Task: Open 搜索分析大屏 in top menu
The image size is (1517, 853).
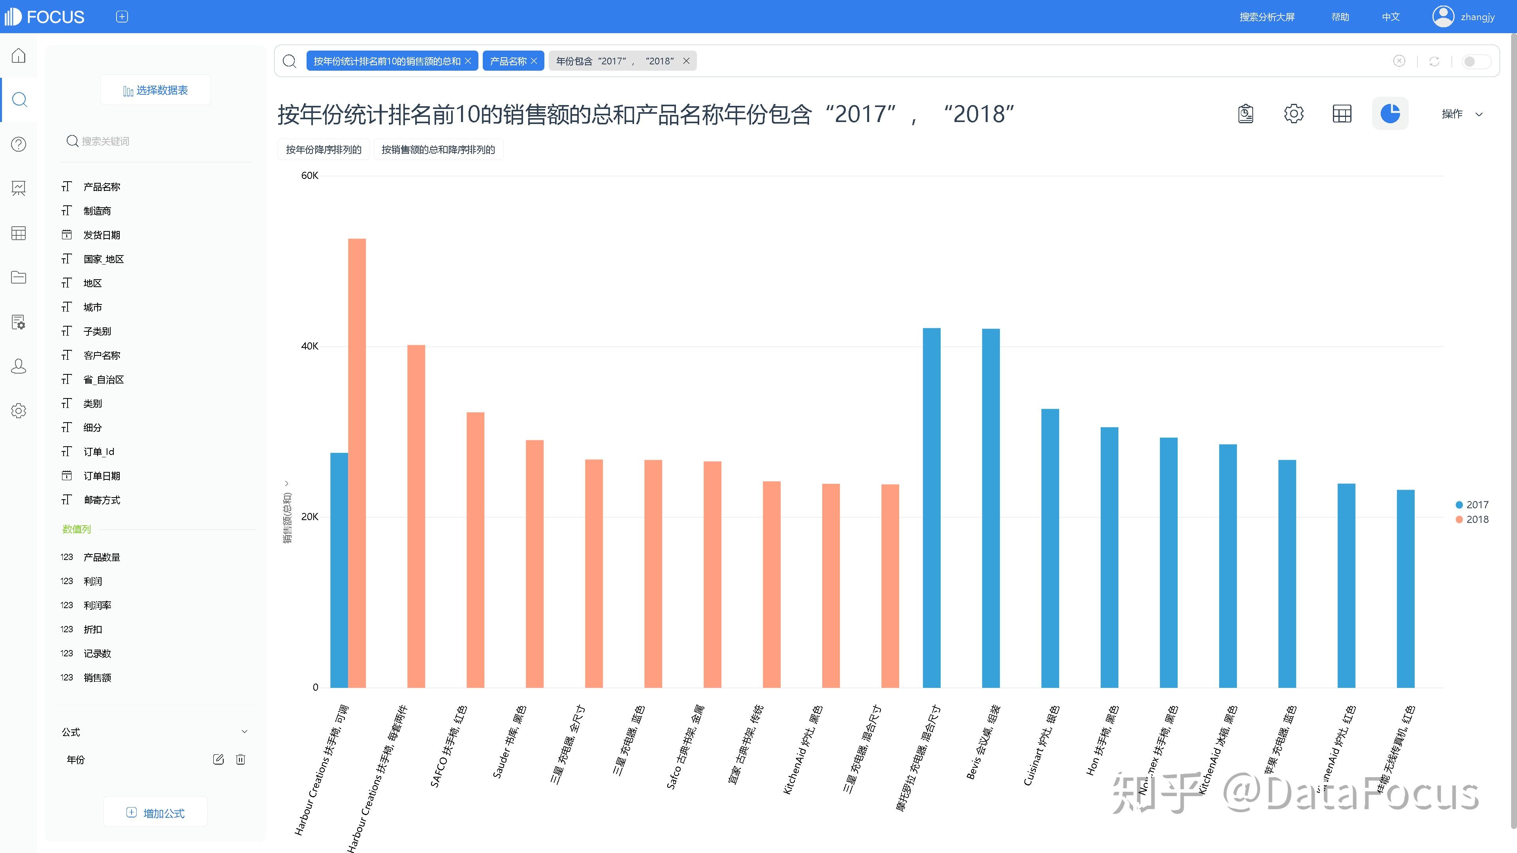Action: pos(1267,17)
